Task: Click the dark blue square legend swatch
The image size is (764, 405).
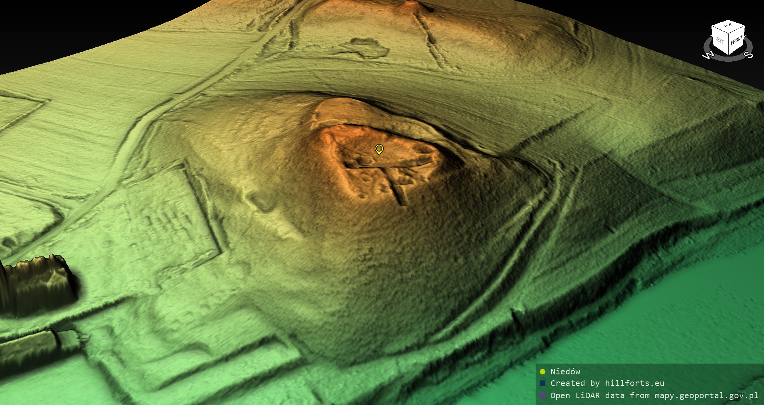Action: pyautogui.click(x=542, y=383)
